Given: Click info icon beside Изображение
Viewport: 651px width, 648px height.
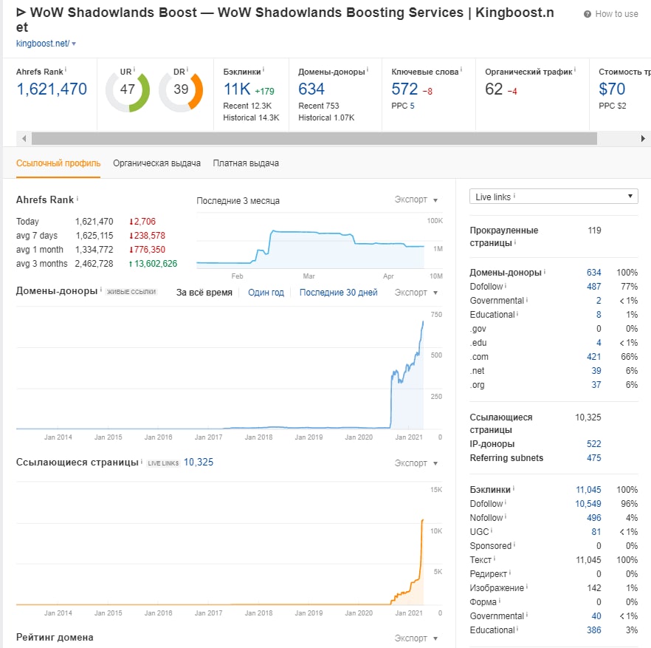Looking at the screenshot, I should coord(527,587).
